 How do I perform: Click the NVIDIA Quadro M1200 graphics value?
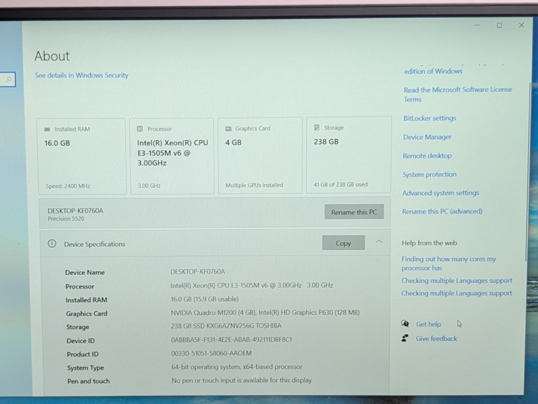[265, 312]
